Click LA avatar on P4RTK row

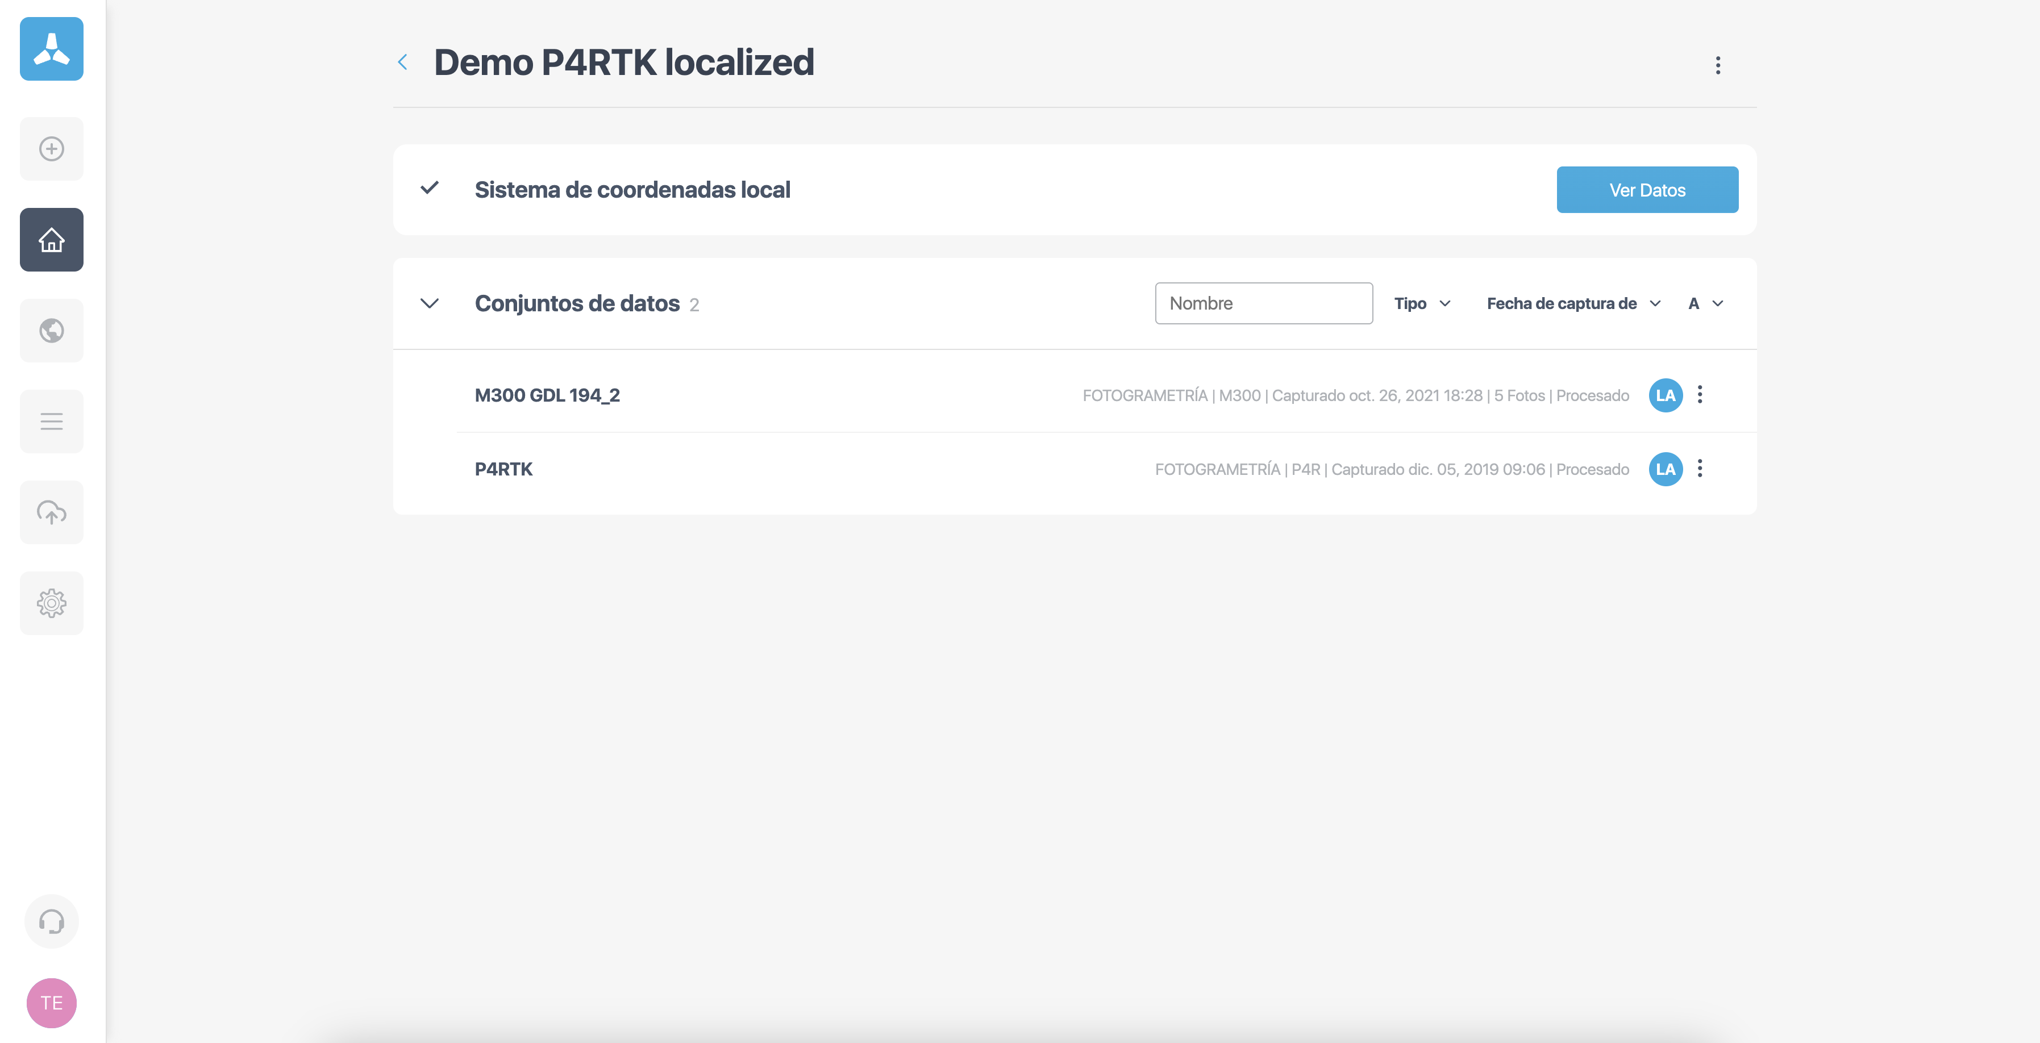[1666, 470]
